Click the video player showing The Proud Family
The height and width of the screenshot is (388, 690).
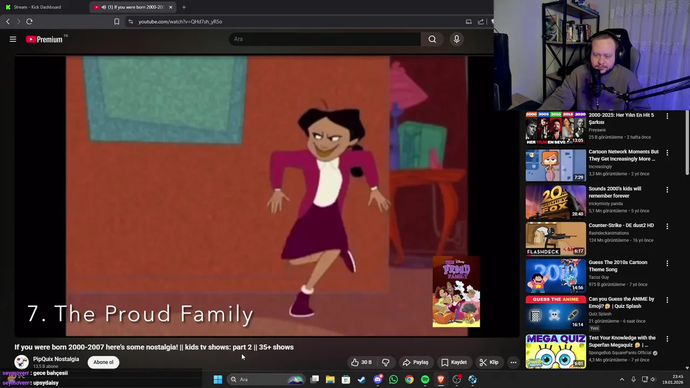tap(266, 196)
